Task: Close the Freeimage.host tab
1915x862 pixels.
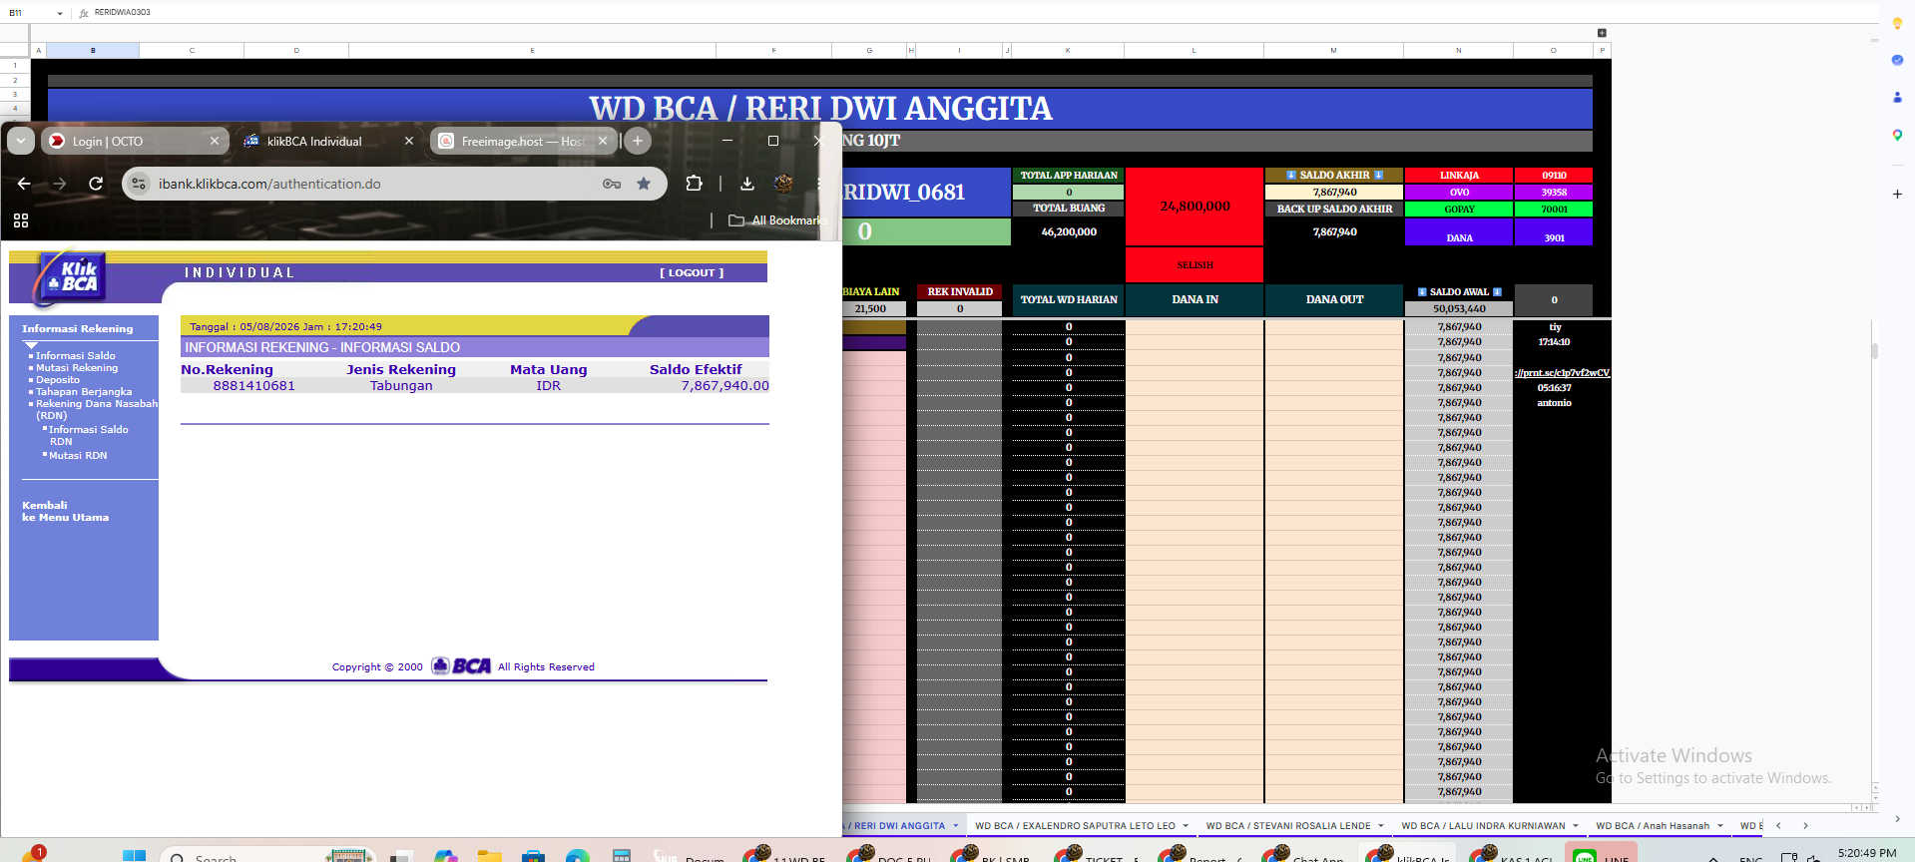Action: pyautogui.click(x=603, y=141)
